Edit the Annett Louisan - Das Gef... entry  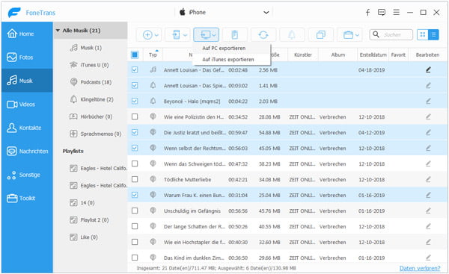pos(428,69)
